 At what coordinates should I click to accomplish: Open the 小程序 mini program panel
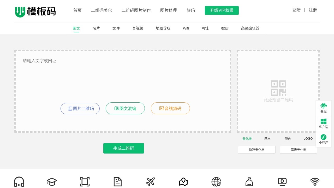click(324, 139)
